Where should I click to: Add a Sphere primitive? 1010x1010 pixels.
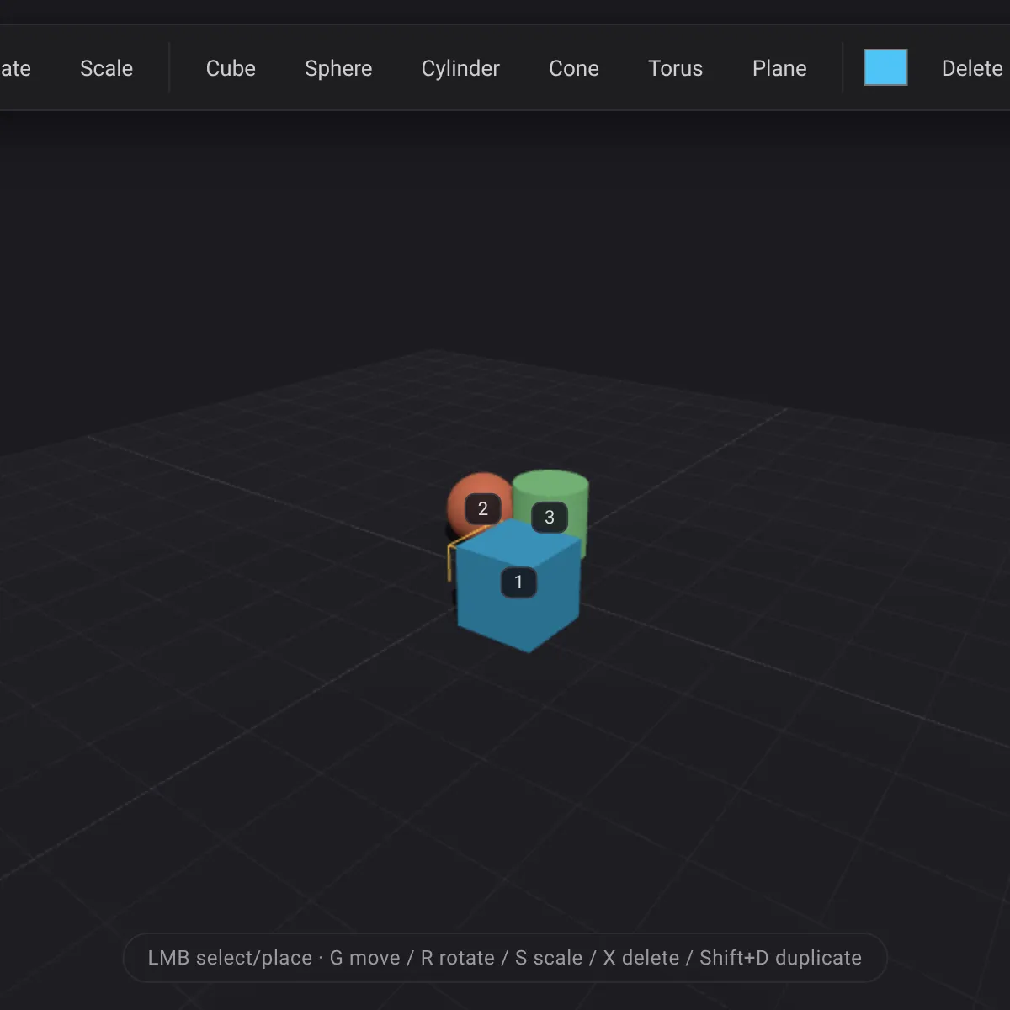(x=338, y=68)
